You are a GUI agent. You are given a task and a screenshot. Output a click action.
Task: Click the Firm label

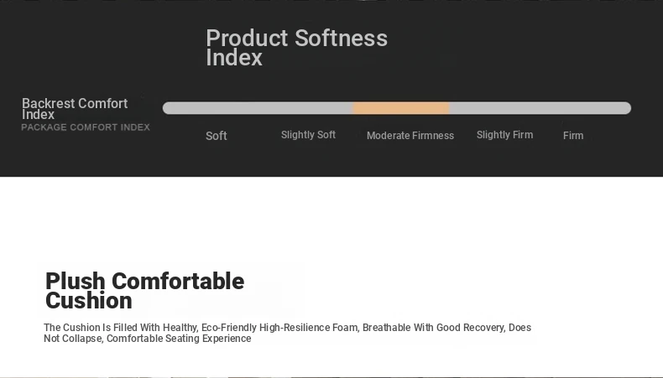pyautogui.click(x=573, y=136)
